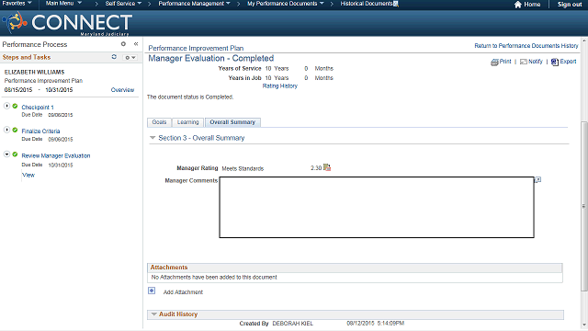Collapse the Performance Process side panel
Screen dimensions: 588x331
click(x=136, y=44)
